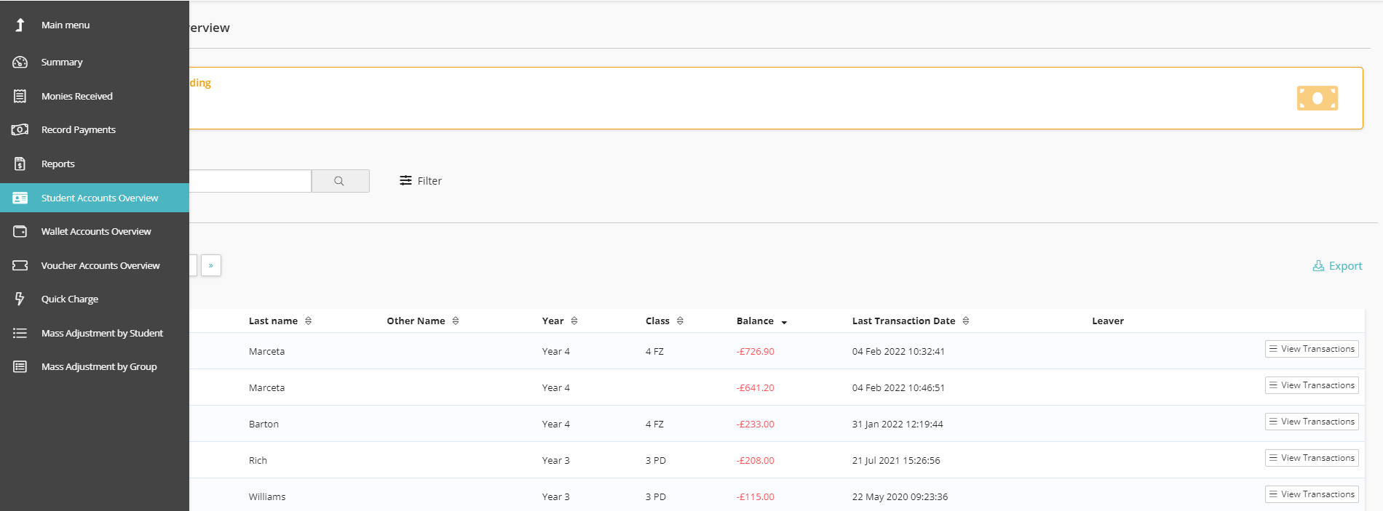This screenshot has height=511, width=1383.
Task: Select Student Accounts Overview
Action: point(95,198)
